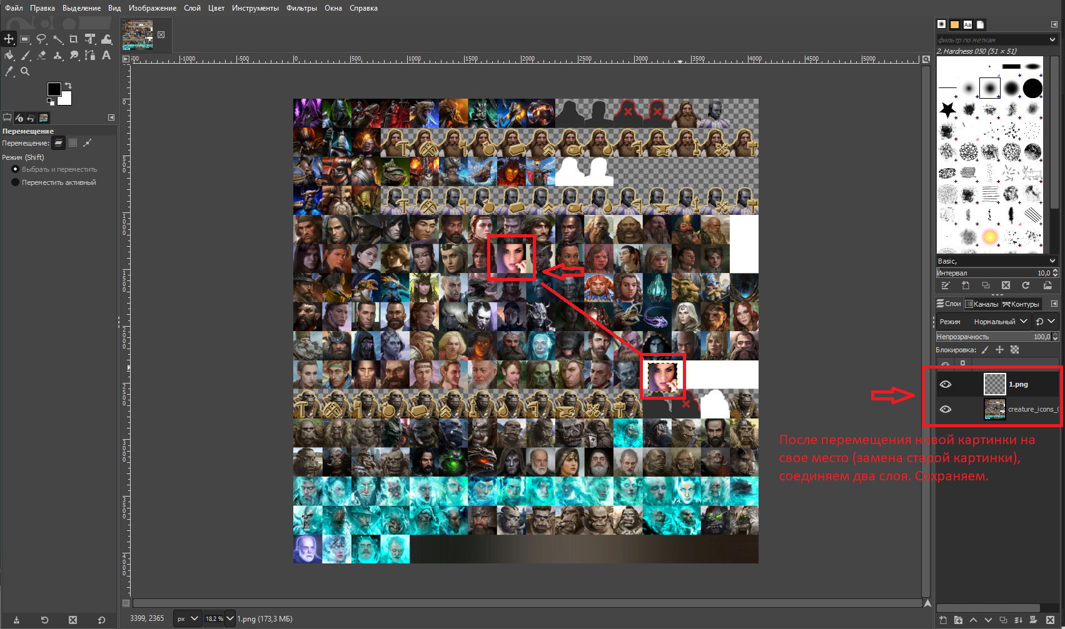Open the Images tab in left dock
1065x629 pixels.
point(44,117)
